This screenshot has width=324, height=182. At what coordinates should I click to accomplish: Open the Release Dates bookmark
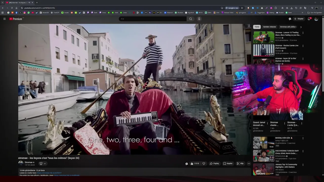pyautogui.click(x=227, y=12)
